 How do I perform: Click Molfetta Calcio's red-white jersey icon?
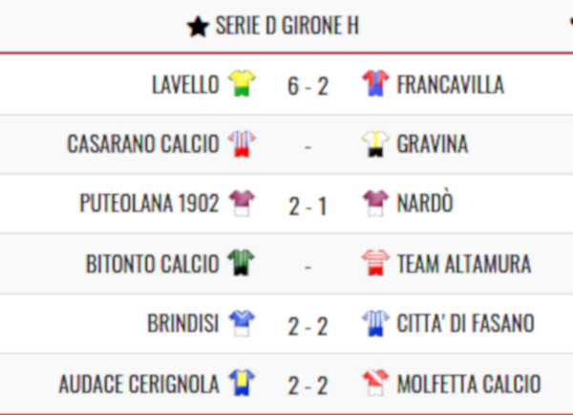point(375,382)
